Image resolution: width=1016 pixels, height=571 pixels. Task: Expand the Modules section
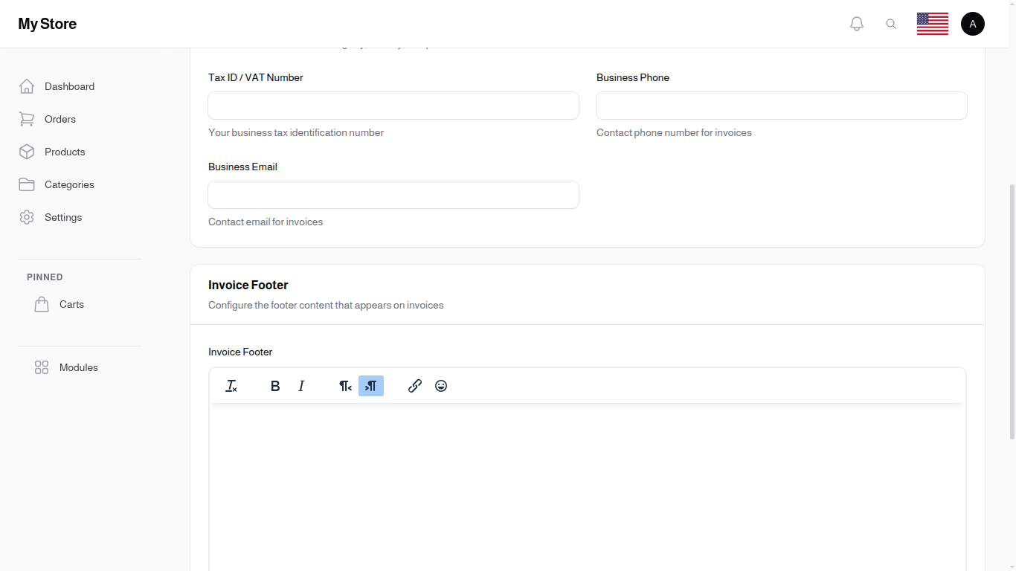pos(78,367)
